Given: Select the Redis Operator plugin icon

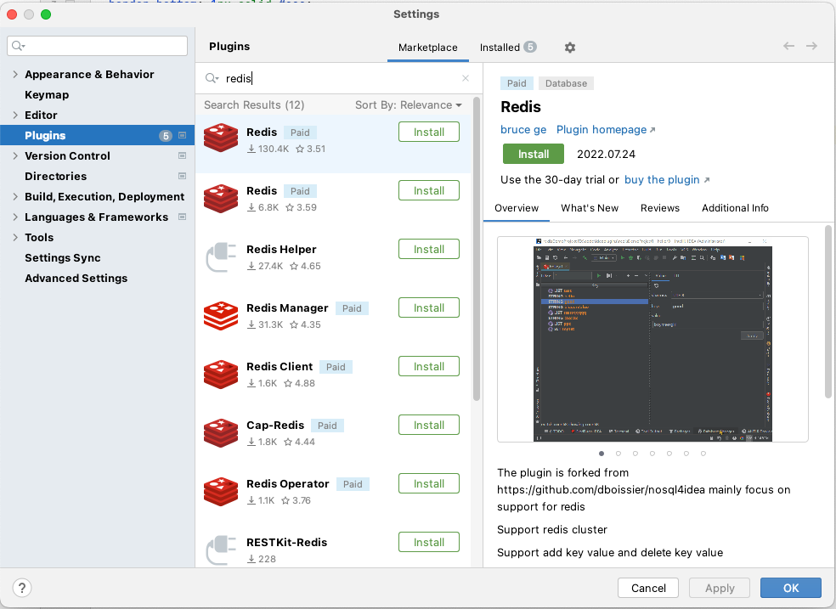Looking at the screenshot, I should coord(221,492).
